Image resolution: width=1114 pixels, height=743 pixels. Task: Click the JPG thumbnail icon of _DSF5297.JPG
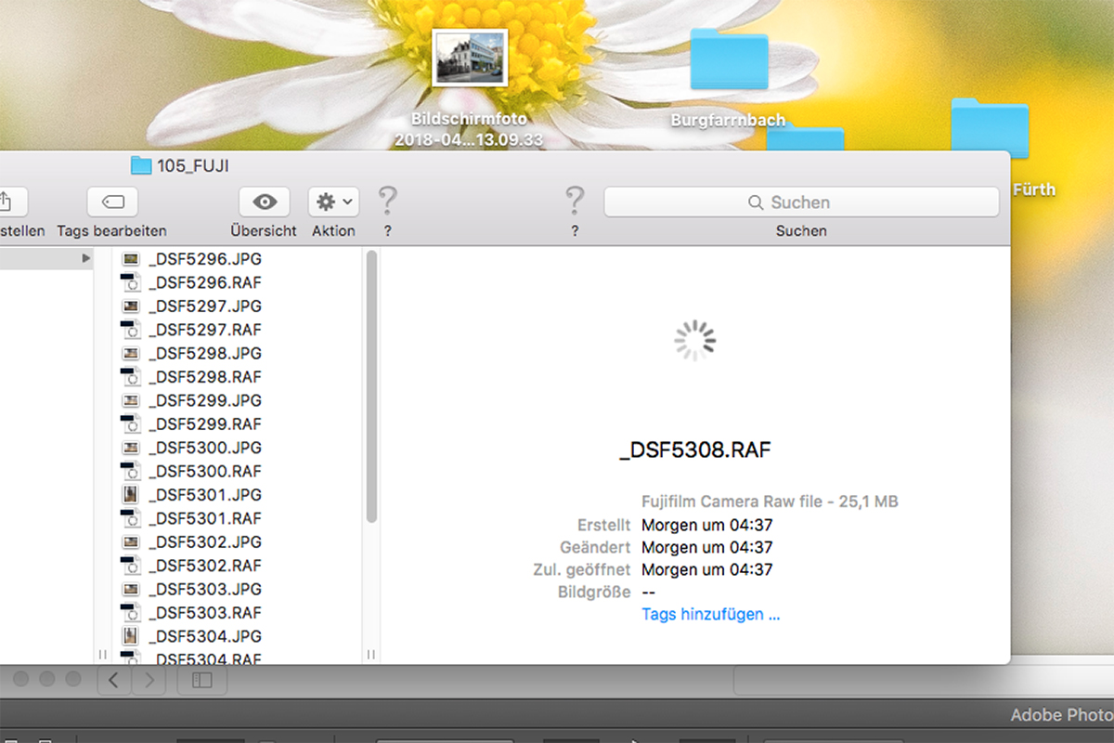(131, 306)
